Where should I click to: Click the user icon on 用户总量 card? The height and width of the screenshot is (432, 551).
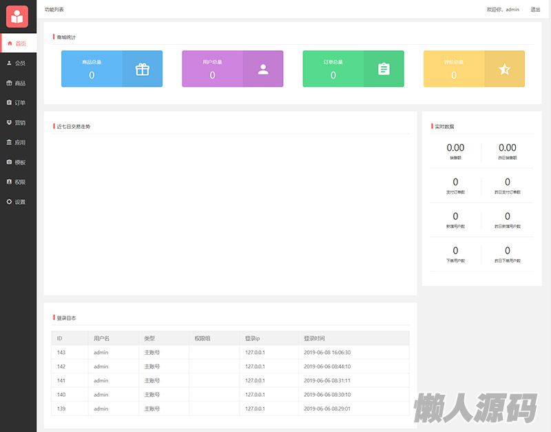[x=263, y=69]
